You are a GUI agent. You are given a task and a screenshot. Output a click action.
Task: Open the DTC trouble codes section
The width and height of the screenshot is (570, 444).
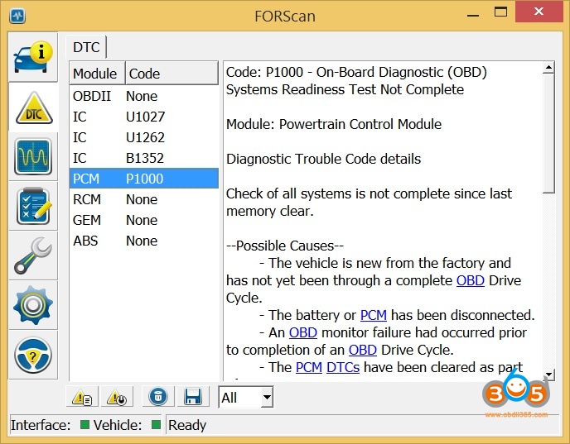33,107
